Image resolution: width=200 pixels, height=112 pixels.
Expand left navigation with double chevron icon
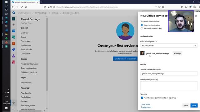pyautogui.click(x=13, y=109)
